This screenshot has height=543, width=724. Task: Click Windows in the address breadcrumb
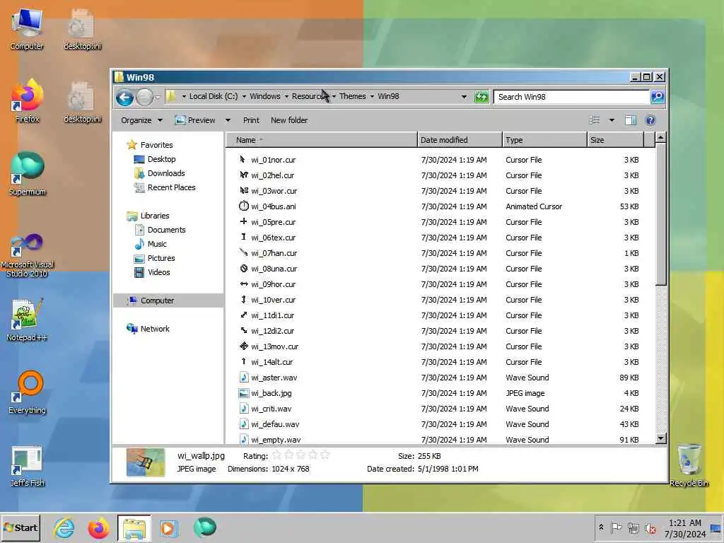tap(265, 96)
